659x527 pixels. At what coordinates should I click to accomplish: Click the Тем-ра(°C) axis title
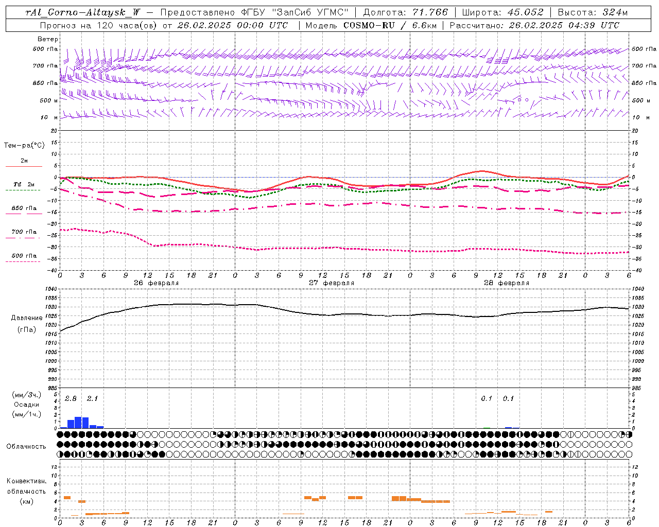(x=24, y=146)
